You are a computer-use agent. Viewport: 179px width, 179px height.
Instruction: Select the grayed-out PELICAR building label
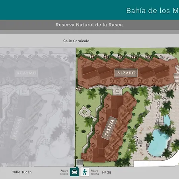(17, 128)
